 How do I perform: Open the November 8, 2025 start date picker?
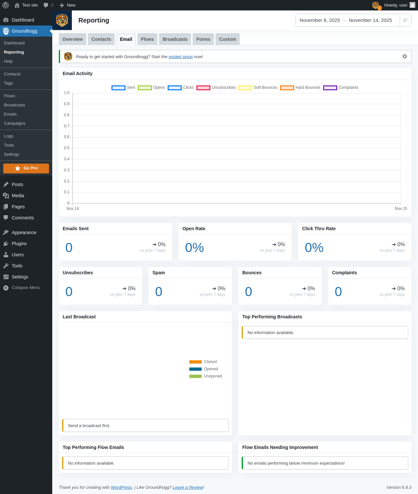[320, 20]
